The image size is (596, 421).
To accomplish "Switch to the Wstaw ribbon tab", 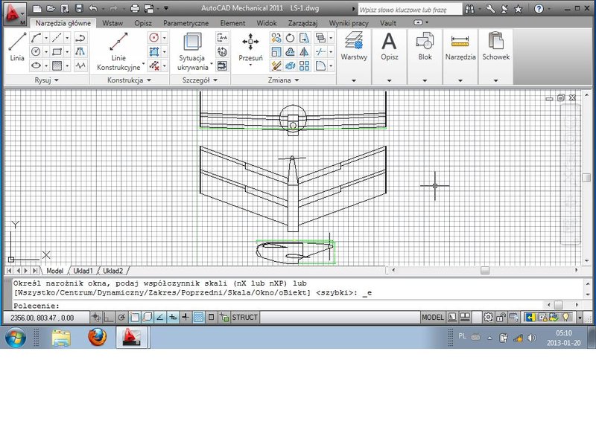I will [x=112, y=23].
